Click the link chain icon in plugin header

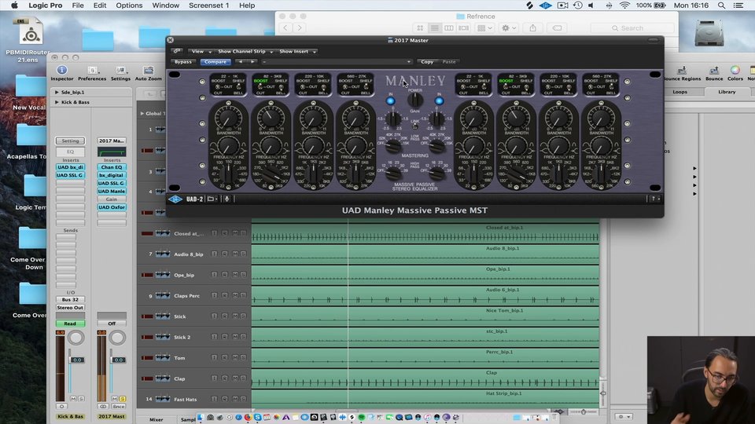pos(177,51)
